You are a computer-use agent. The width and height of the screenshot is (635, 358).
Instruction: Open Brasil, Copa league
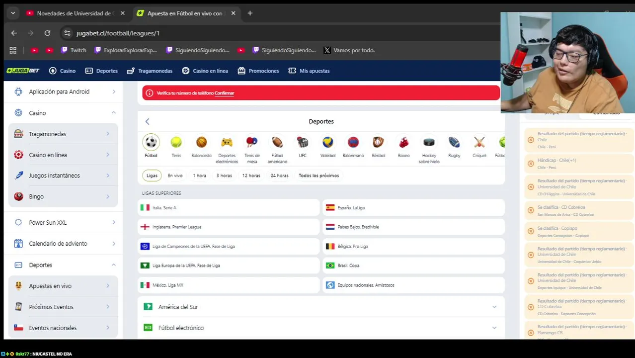[x=413, y=266]
